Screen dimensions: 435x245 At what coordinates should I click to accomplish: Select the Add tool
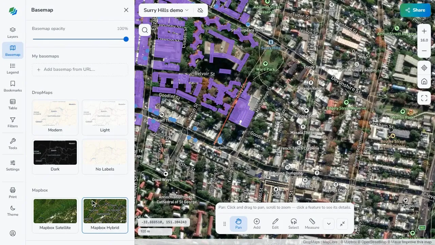point(257,224)
